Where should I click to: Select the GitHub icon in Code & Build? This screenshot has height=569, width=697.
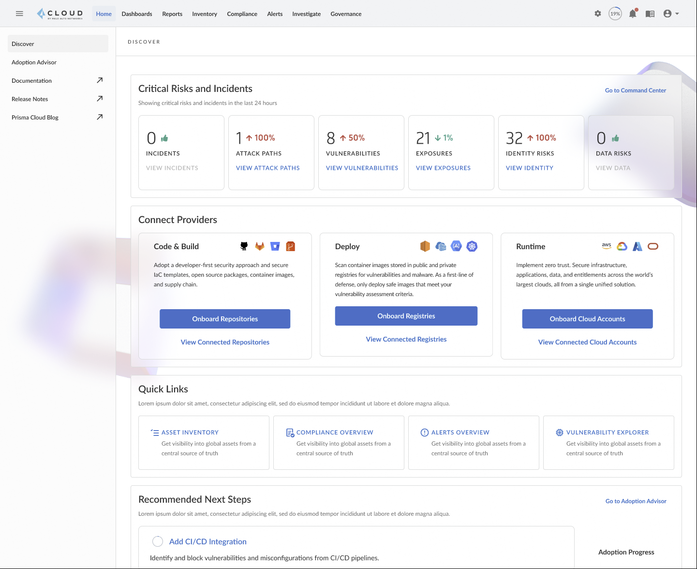(x=243, y=246)
